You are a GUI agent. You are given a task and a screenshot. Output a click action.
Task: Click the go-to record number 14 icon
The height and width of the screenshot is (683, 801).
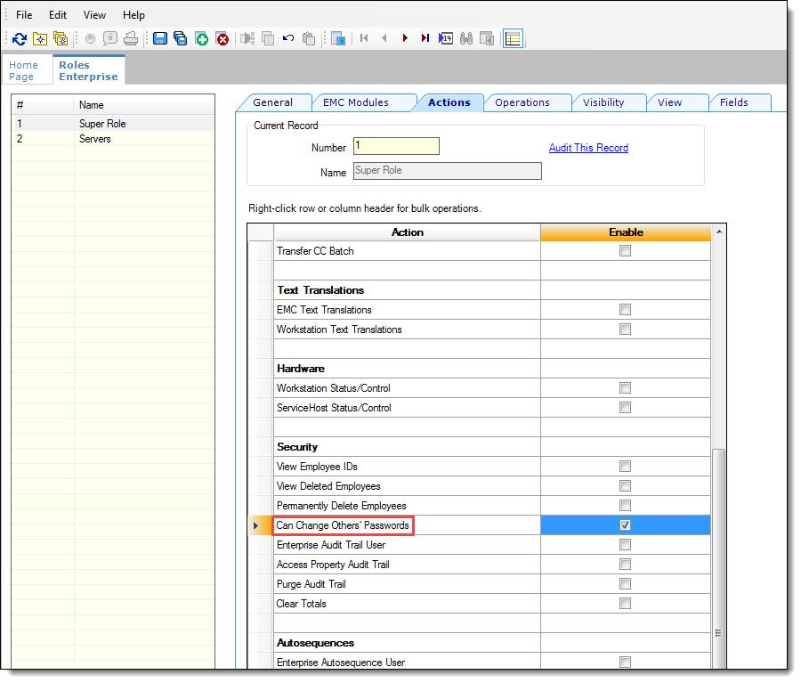446,38
